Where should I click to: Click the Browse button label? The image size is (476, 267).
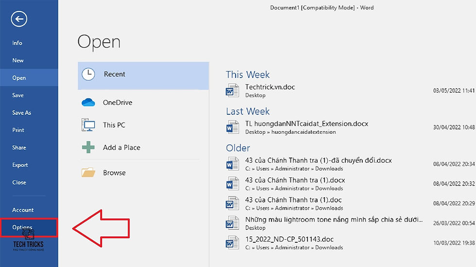pyautogui.click(x=114, y=173)
